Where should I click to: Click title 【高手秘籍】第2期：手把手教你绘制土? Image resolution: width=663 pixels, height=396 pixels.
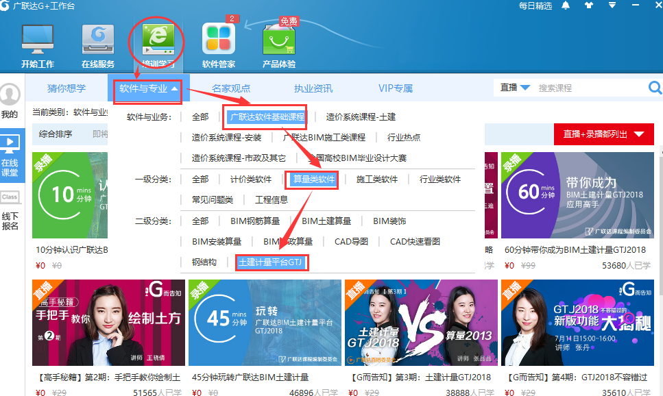click(x=108, y=377)
